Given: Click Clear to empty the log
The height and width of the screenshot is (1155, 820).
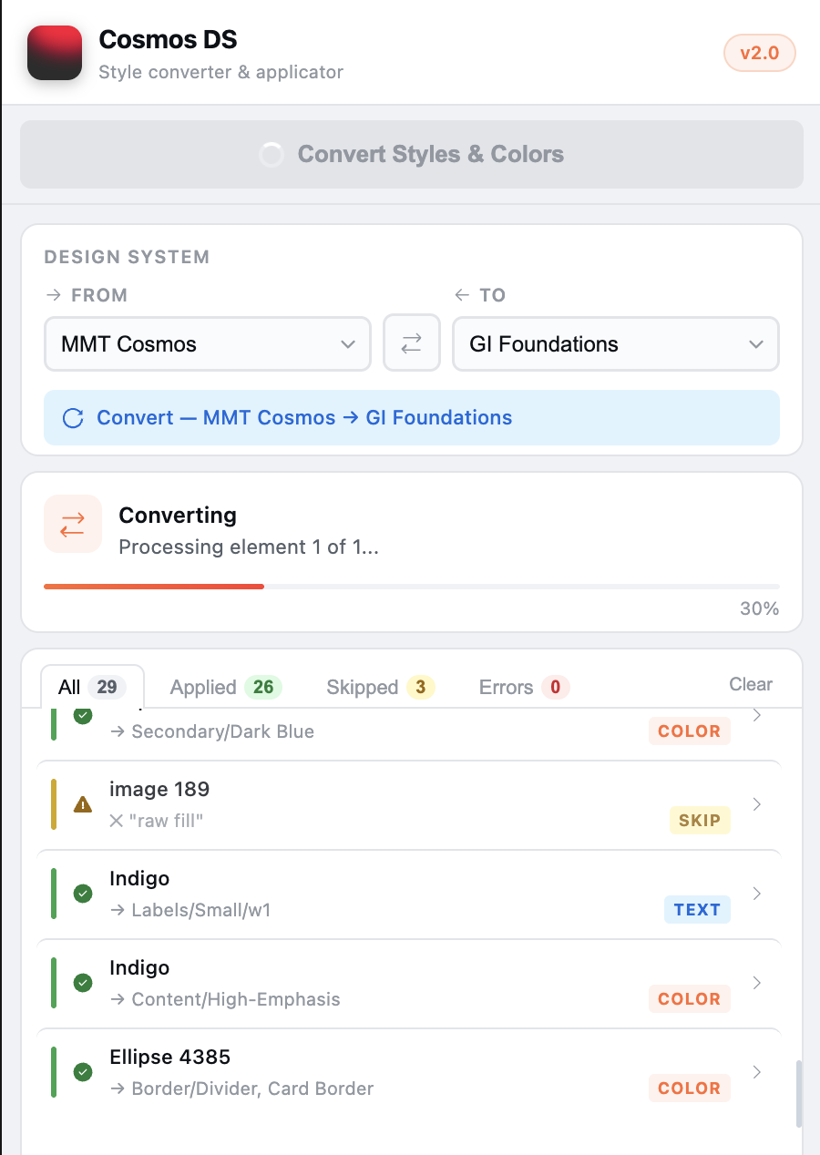Looking at the screenshot, I should (751, 684).
